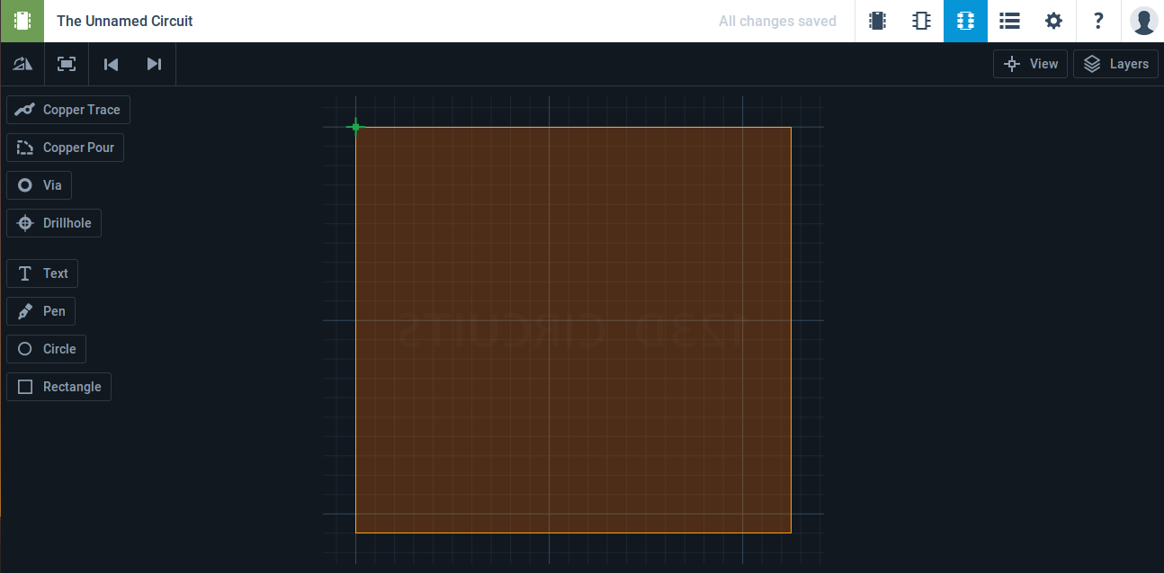The image size is (1164, 573).
Task: Click the skip-to-previous step arrow
Action: point(111,64)
